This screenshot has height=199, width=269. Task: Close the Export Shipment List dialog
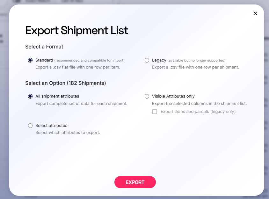coord(255,13)
